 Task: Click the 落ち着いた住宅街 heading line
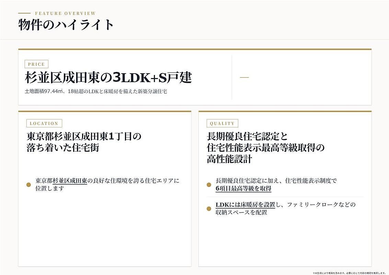click(x=63, y=147)
